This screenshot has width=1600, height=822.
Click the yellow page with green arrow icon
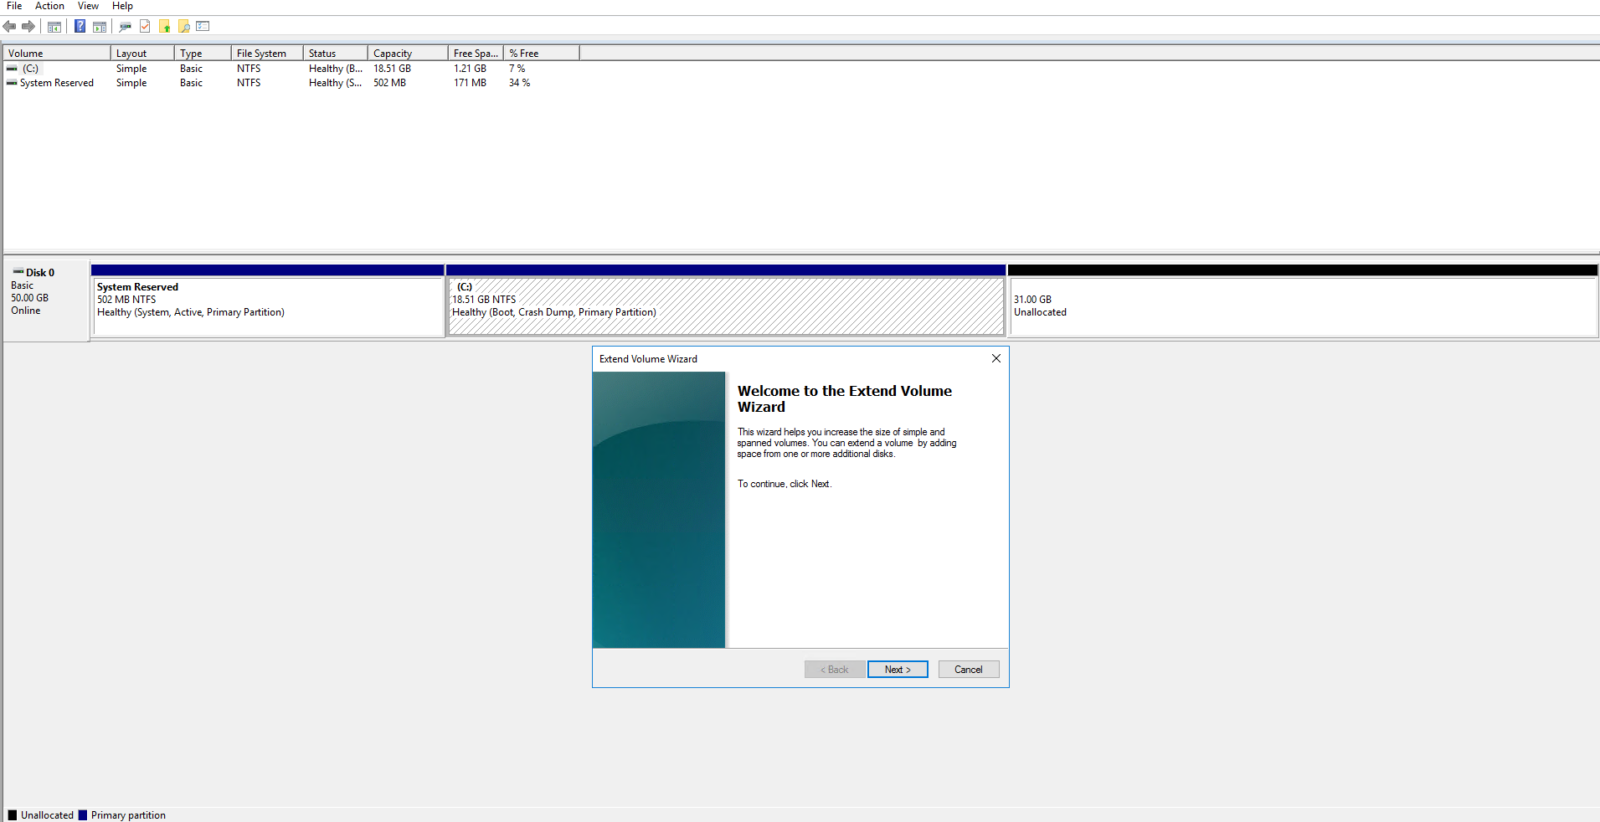click(165, 26)
